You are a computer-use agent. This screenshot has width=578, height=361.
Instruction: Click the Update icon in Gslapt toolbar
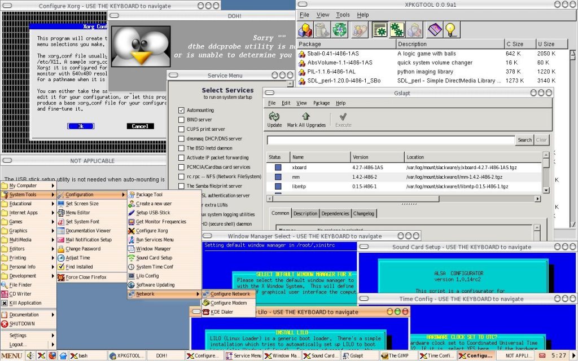tap(274, 117)
